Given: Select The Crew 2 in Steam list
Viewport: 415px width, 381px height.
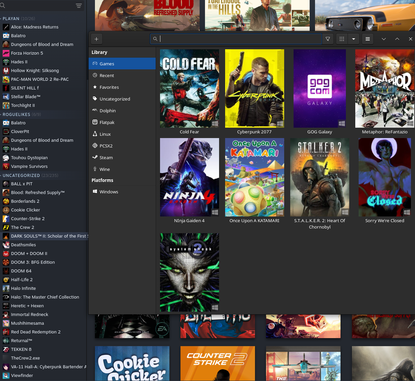Looking at the screenshot, I should pyautogui.click(x=22, y=227).
